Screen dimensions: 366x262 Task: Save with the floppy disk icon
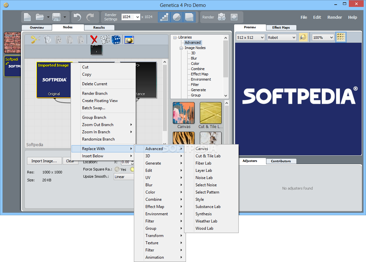pyautogui.click(x=56, y=17)
